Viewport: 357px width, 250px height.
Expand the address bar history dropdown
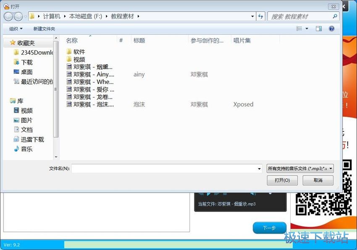pos(252,16)
